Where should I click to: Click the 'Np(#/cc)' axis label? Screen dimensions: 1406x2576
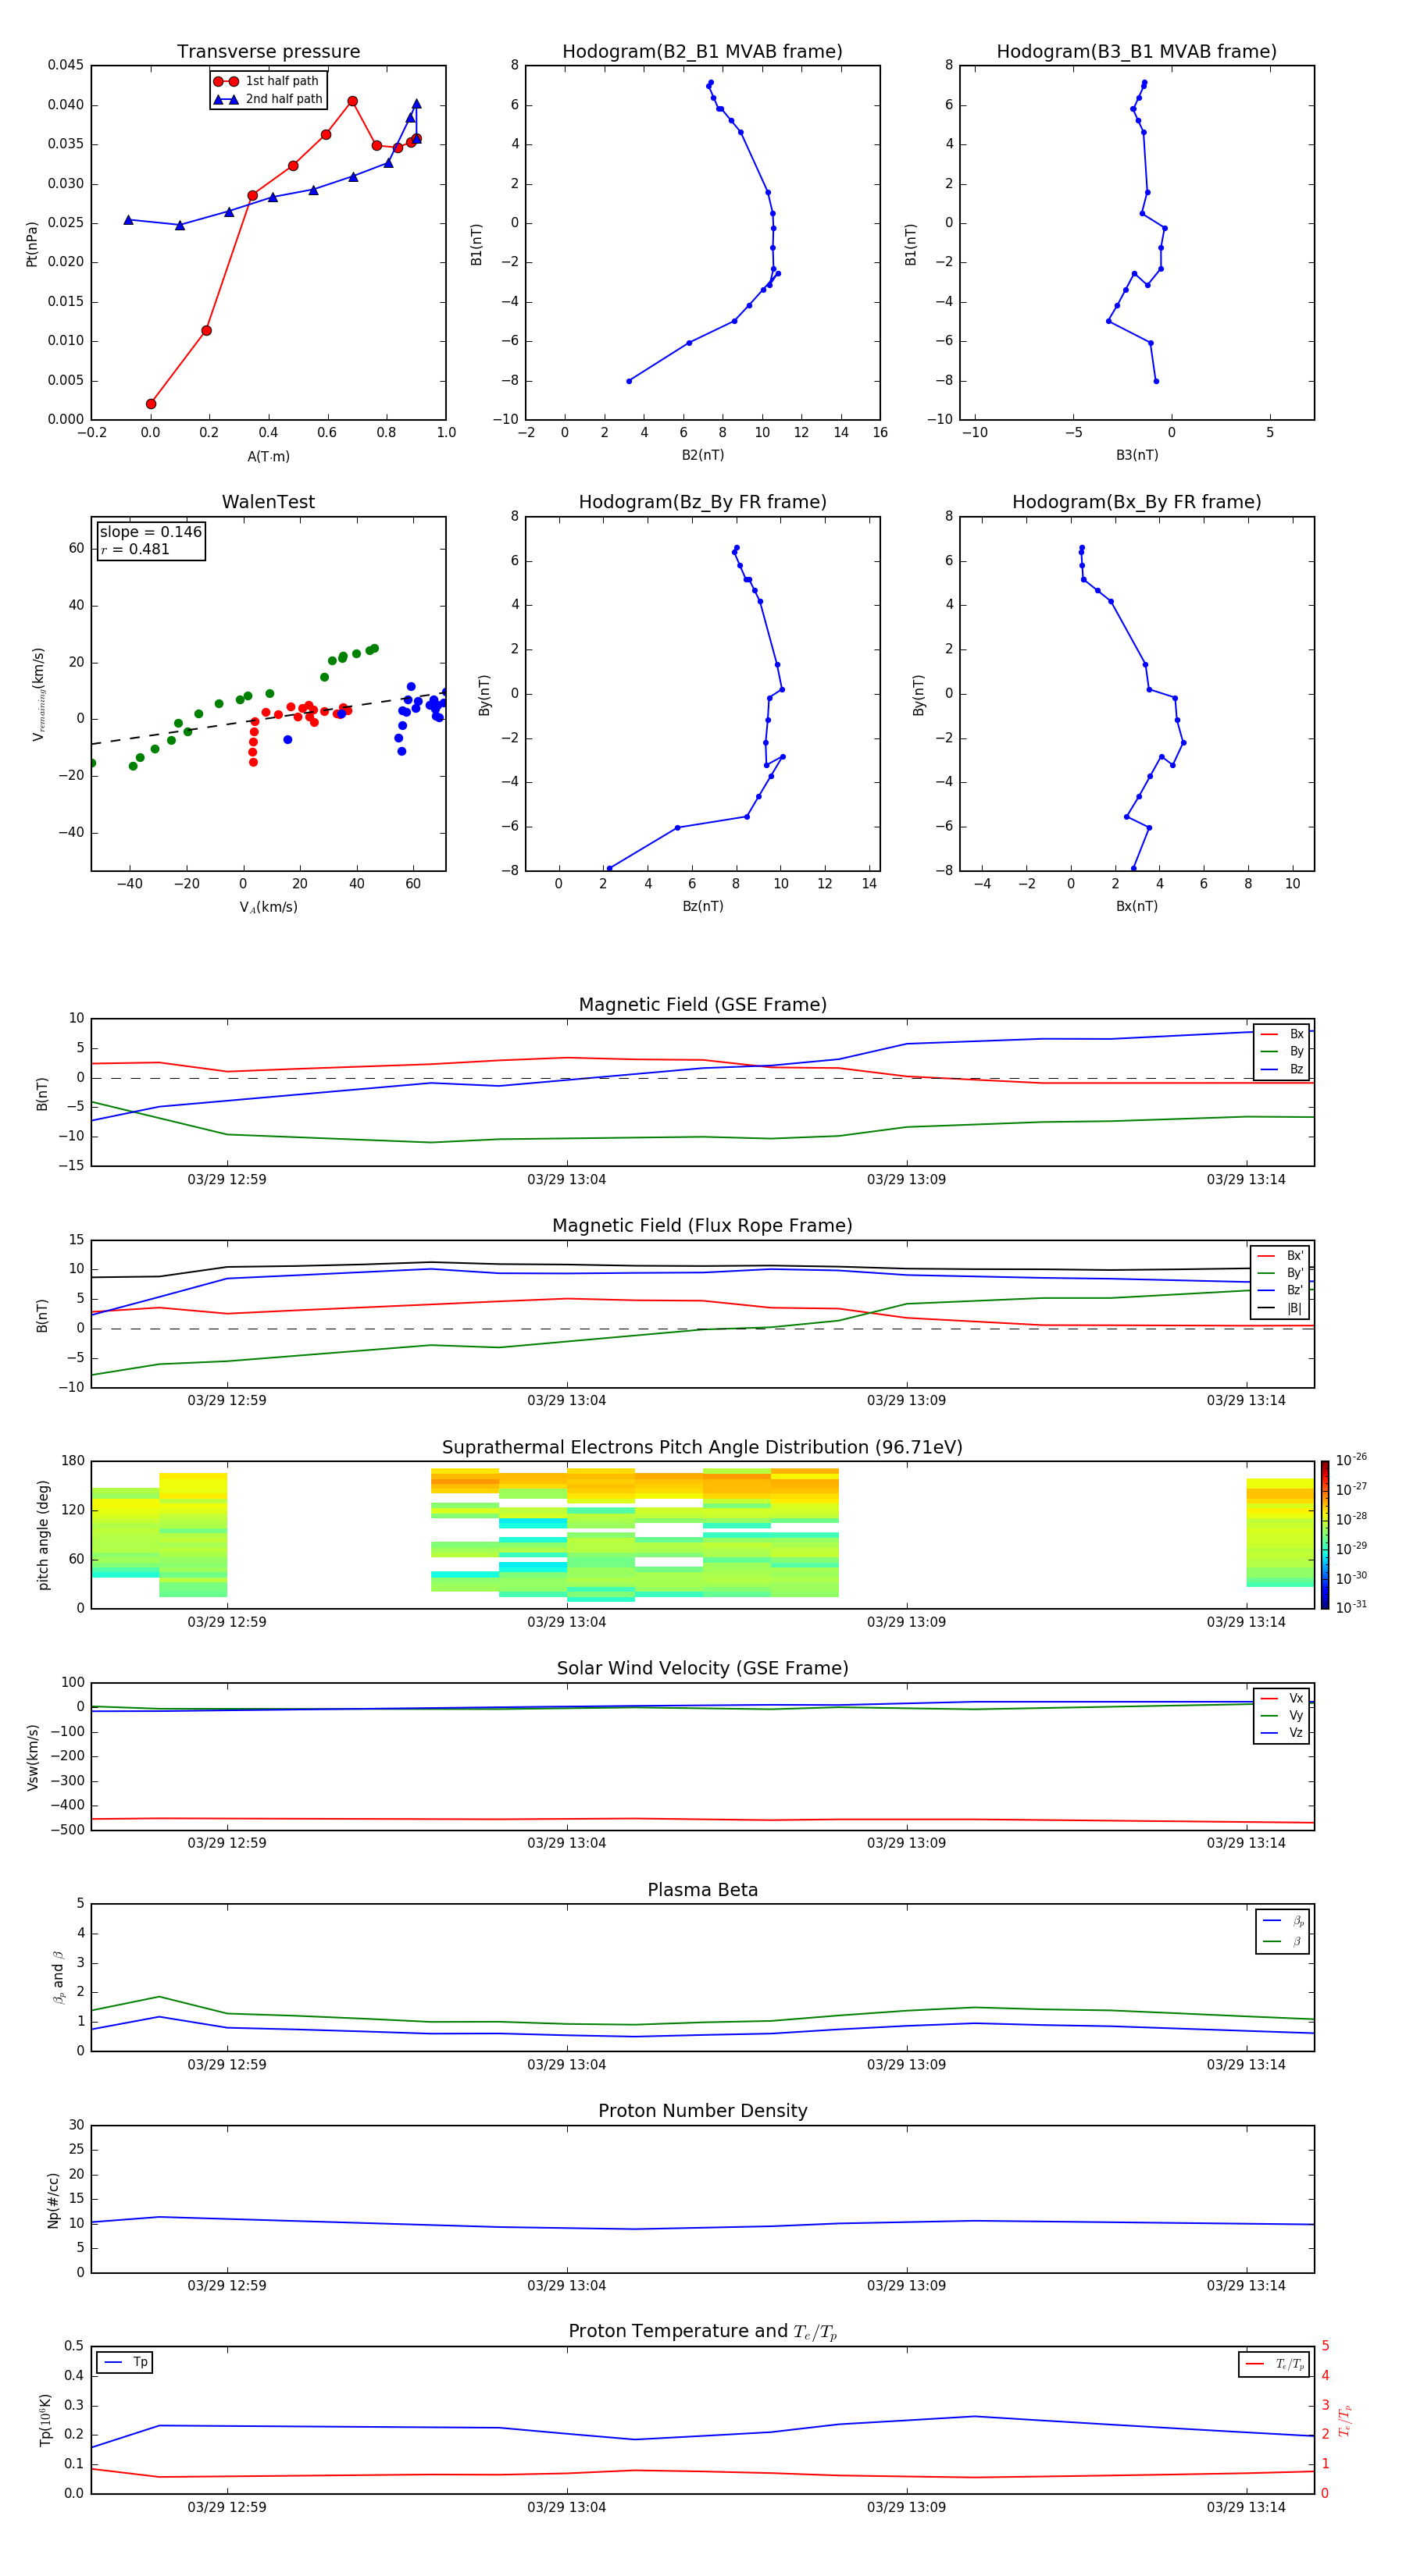(53, 2200)
